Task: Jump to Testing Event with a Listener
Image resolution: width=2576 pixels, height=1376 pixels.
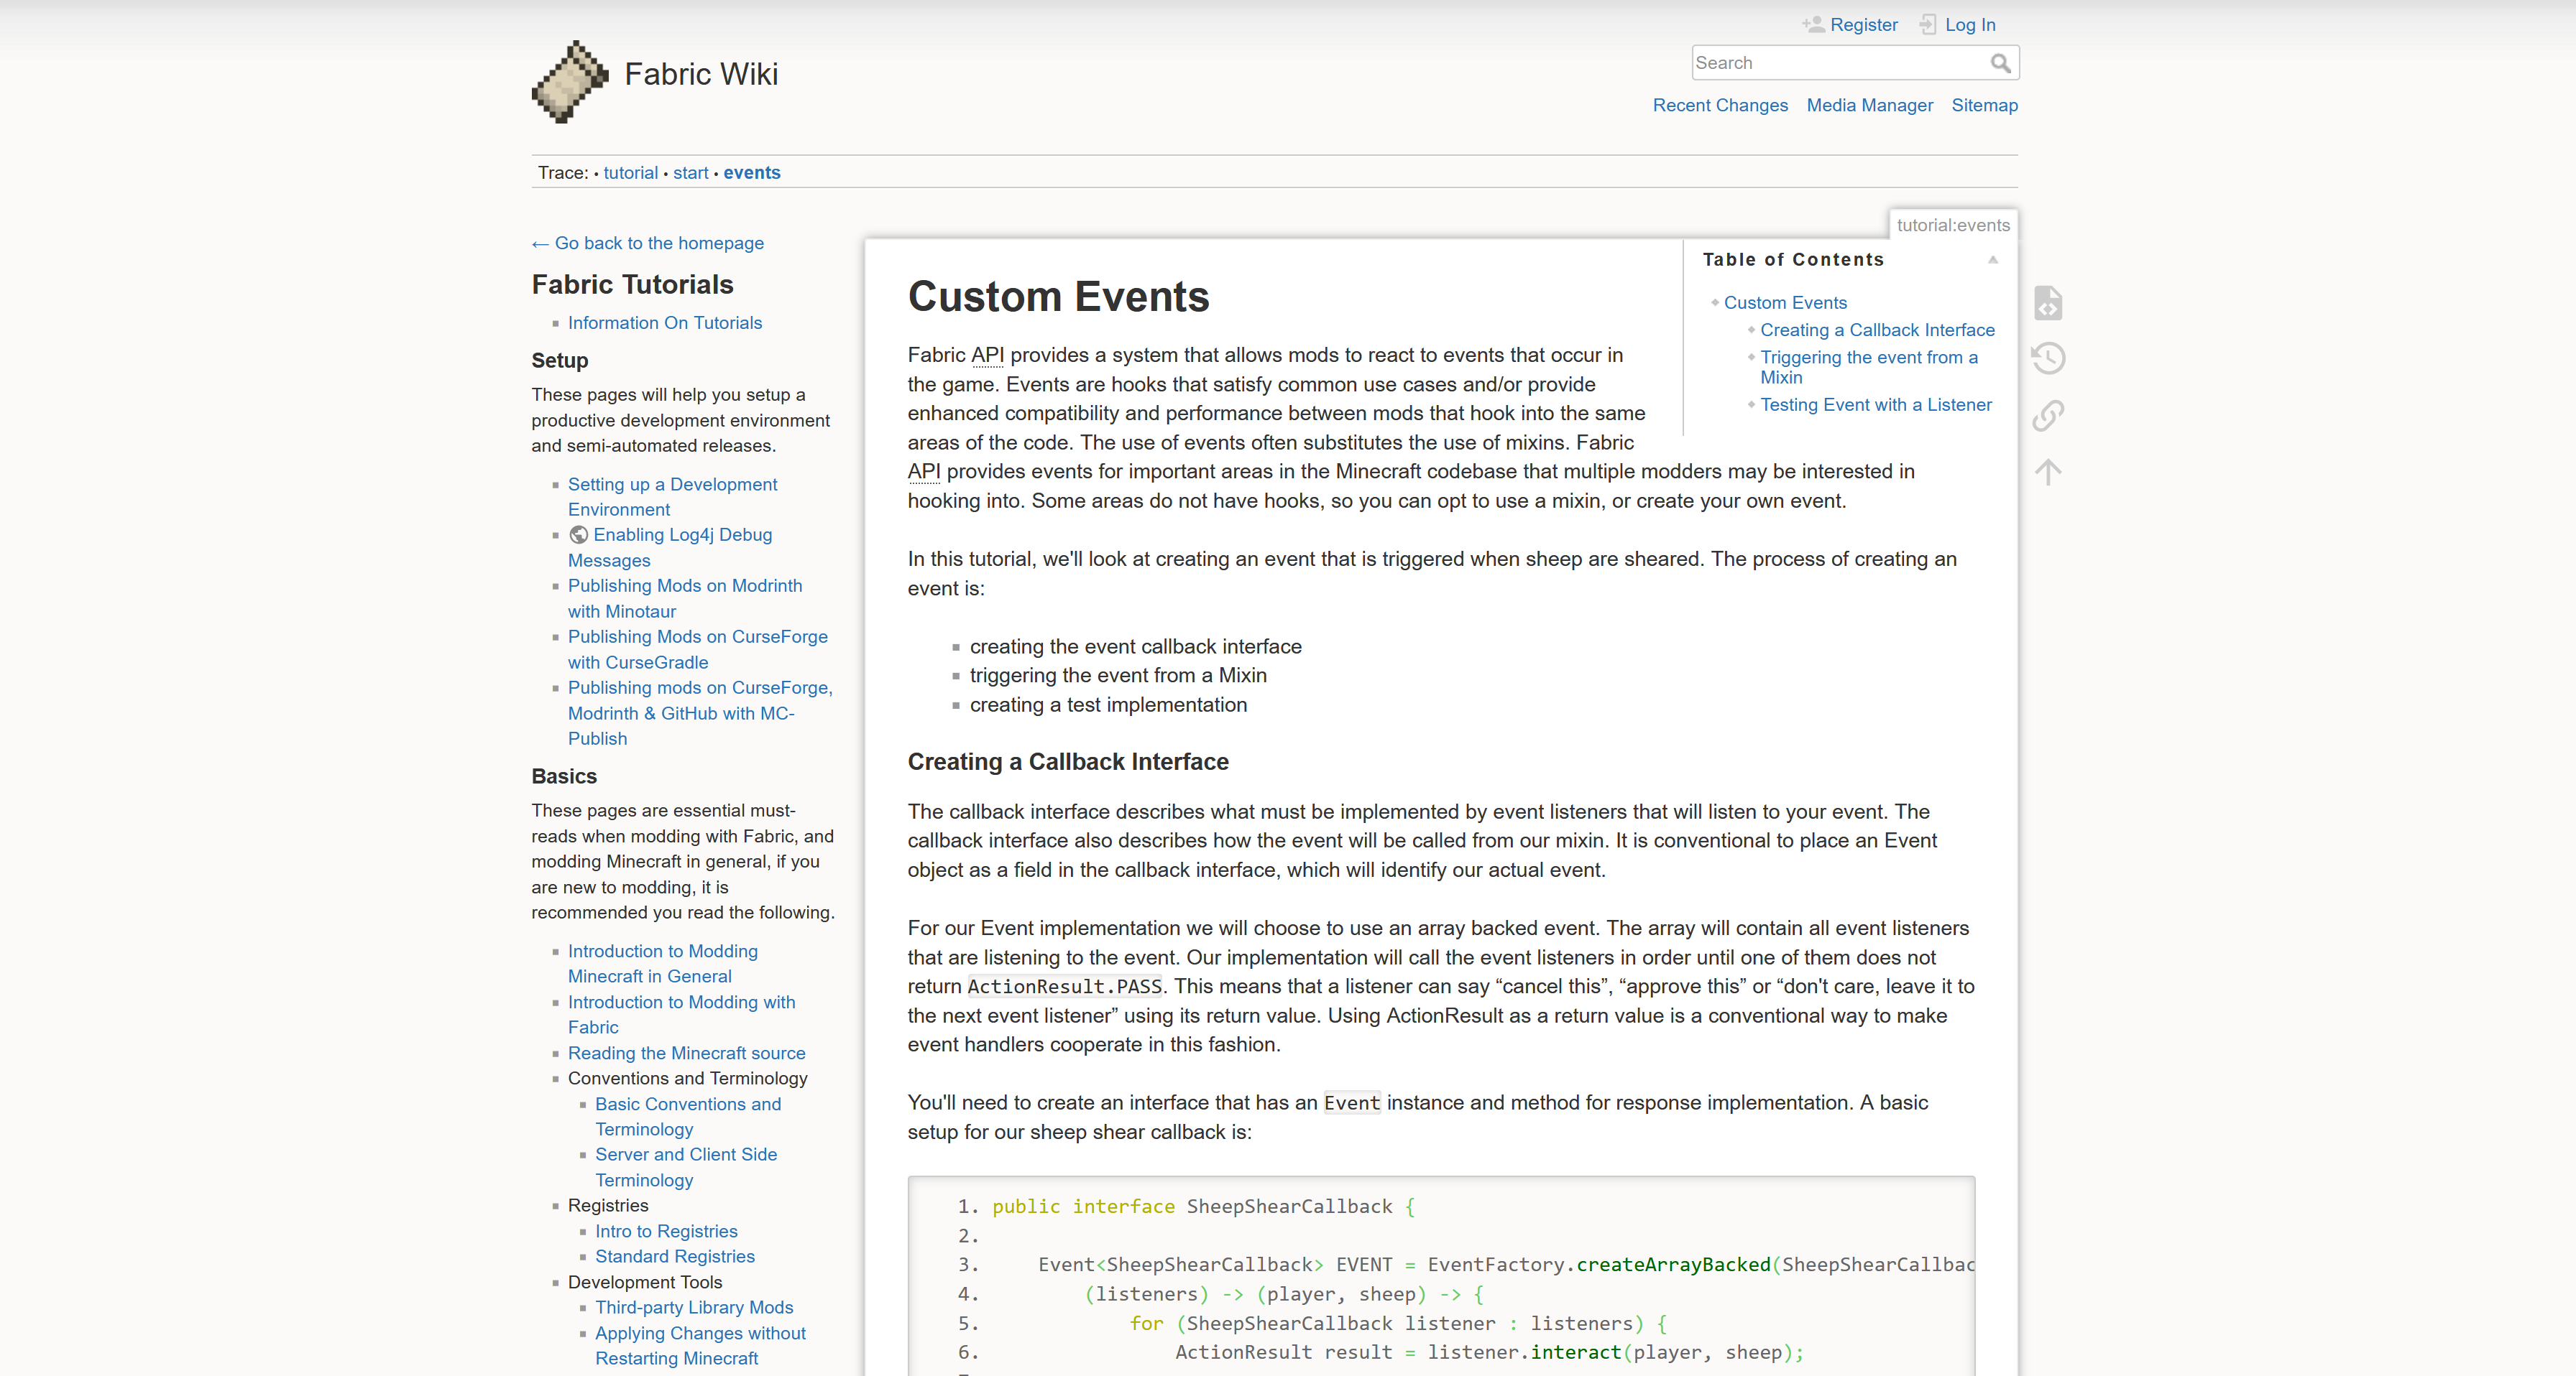Action: [1876, 405]
